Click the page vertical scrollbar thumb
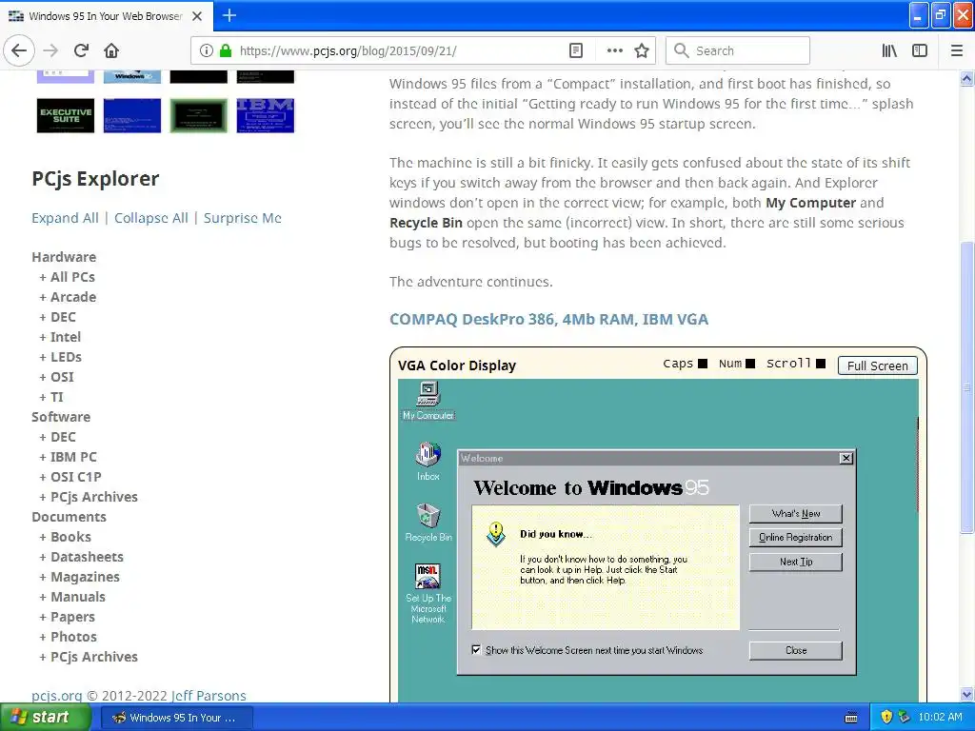 [x=966, y=386]
